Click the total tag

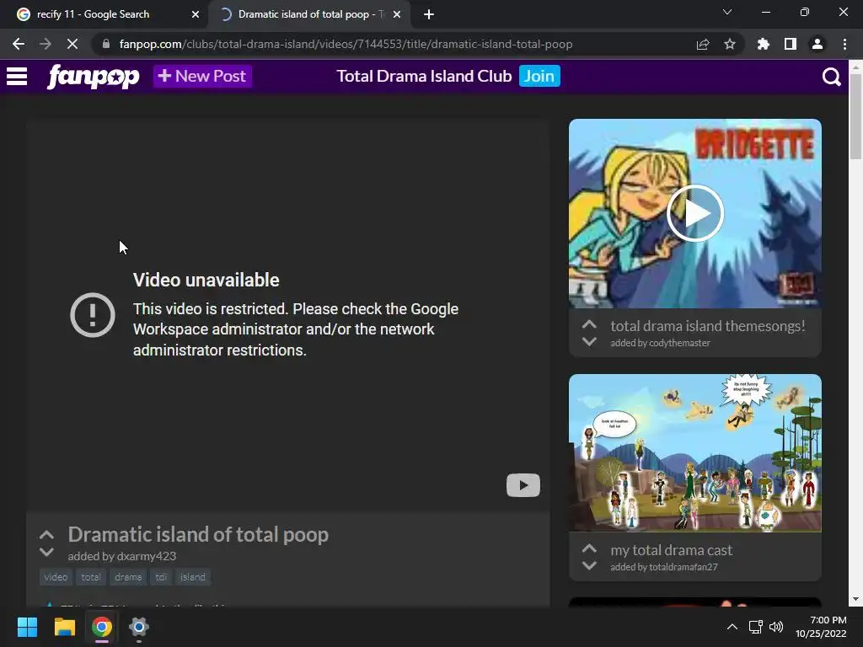pyautogui.click(x=91, y=577)
